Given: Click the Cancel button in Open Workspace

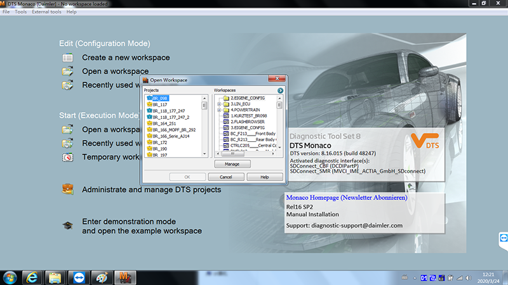Looking at the screenshot, I should tap(226, 177).
